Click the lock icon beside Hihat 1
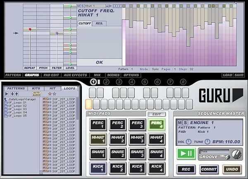248x179 pixels. pos(107,6)
